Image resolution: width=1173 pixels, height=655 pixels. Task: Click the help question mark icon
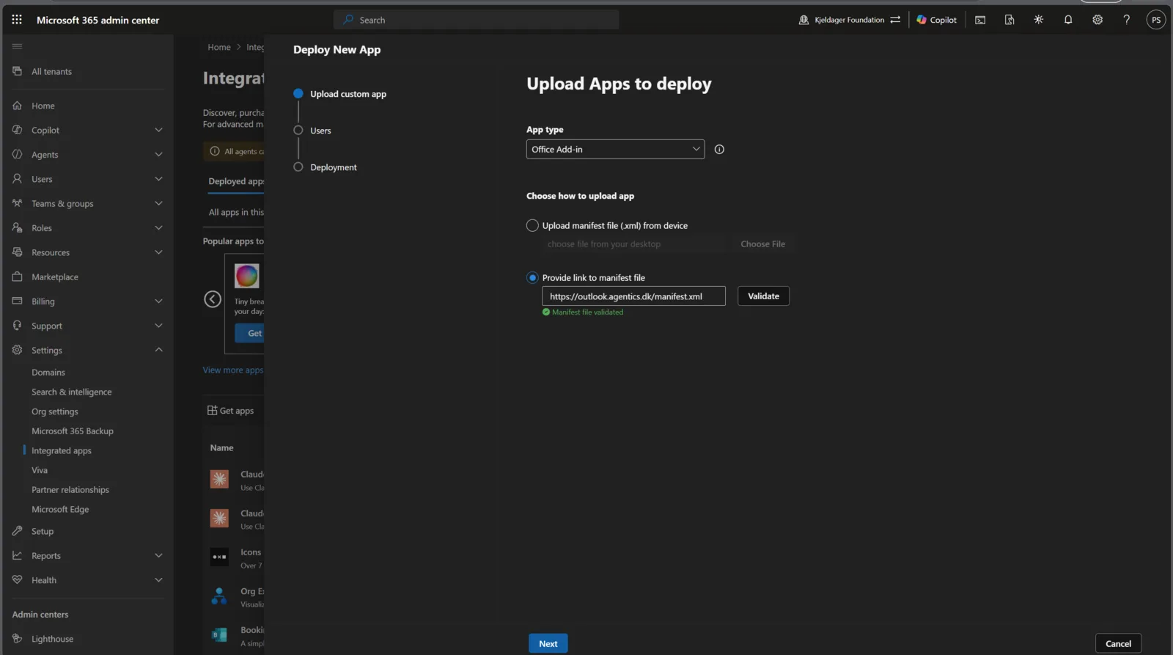point(1127,20)
